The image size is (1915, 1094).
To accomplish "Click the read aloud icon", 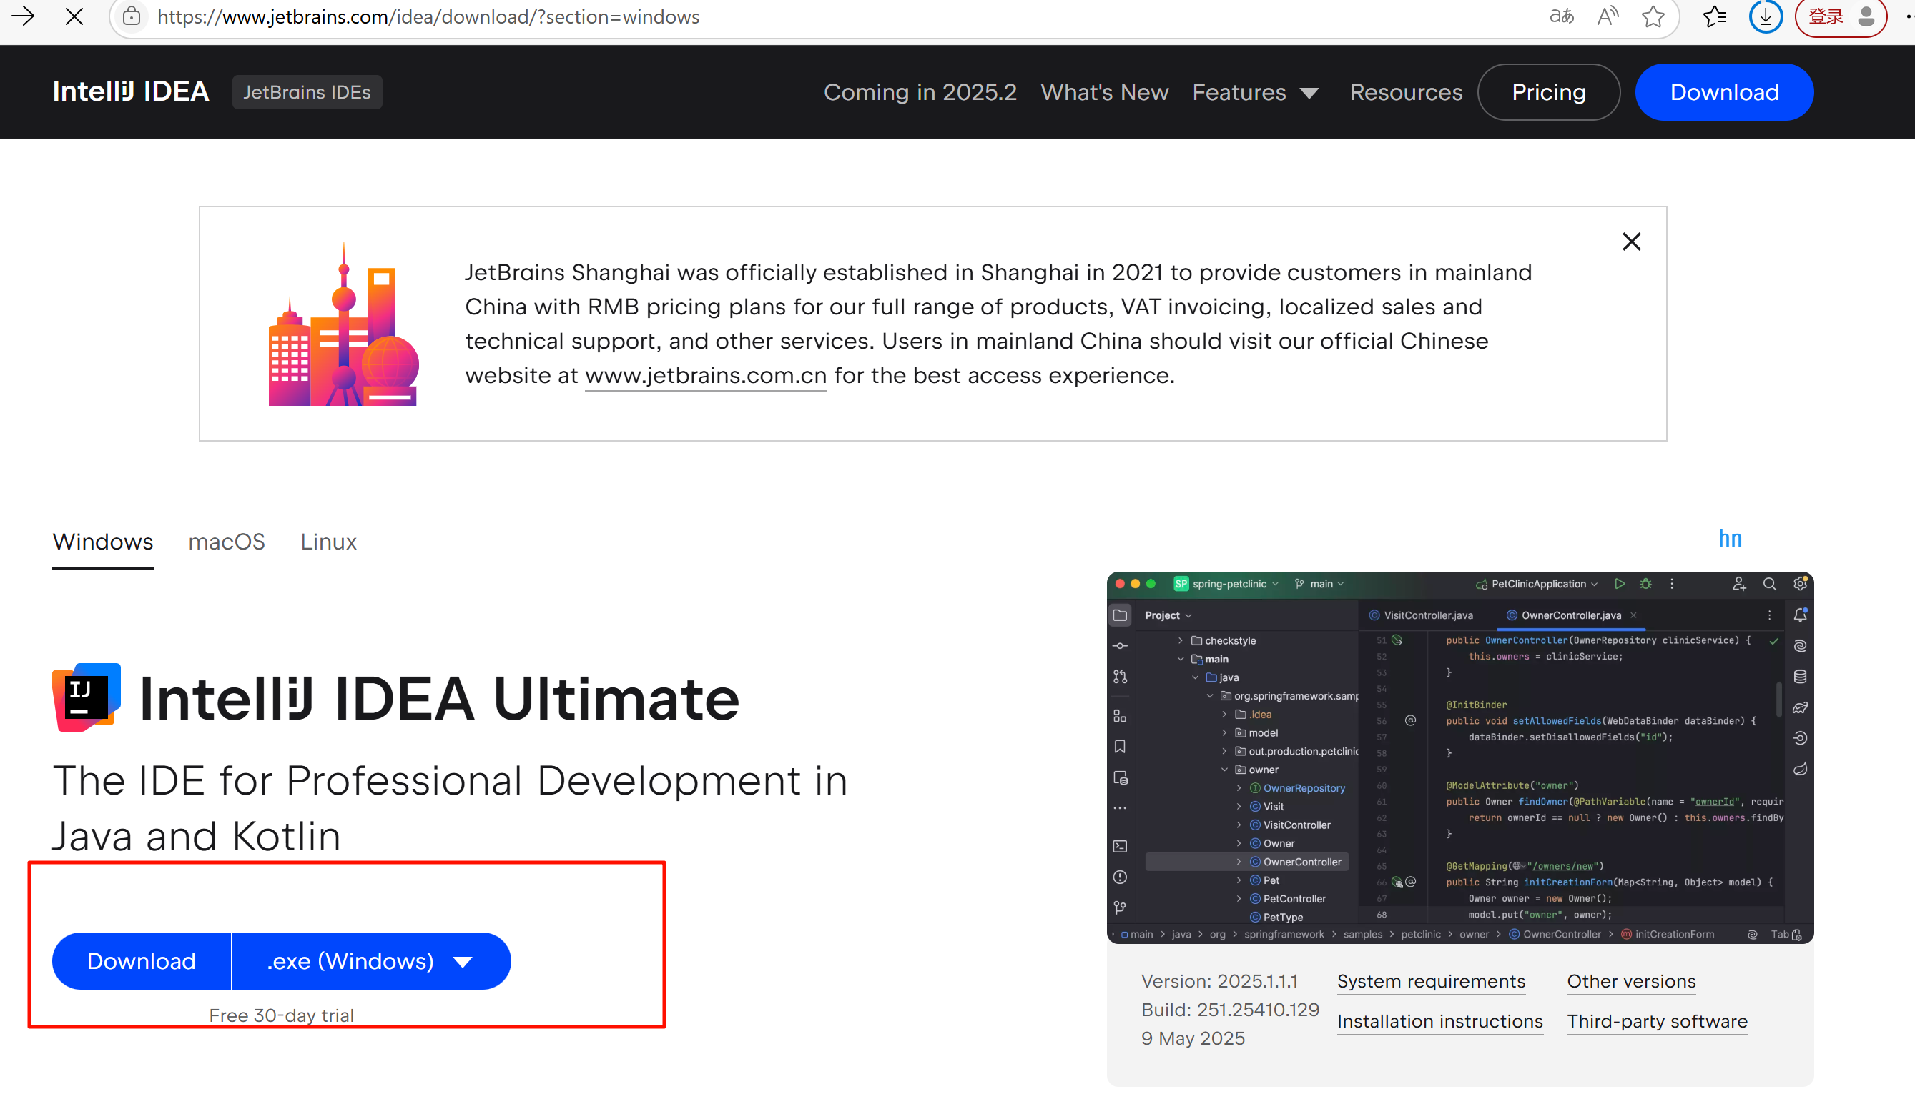I will 1608,16.
